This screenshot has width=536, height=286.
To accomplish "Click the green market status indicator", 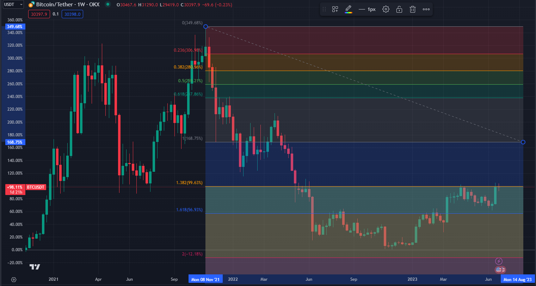I will pyautogui.click(x=108, y=5).
